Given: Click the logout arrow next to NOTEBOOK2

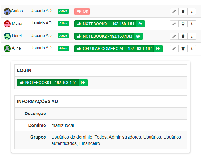Looking at the screenshot, I should 138,36.
